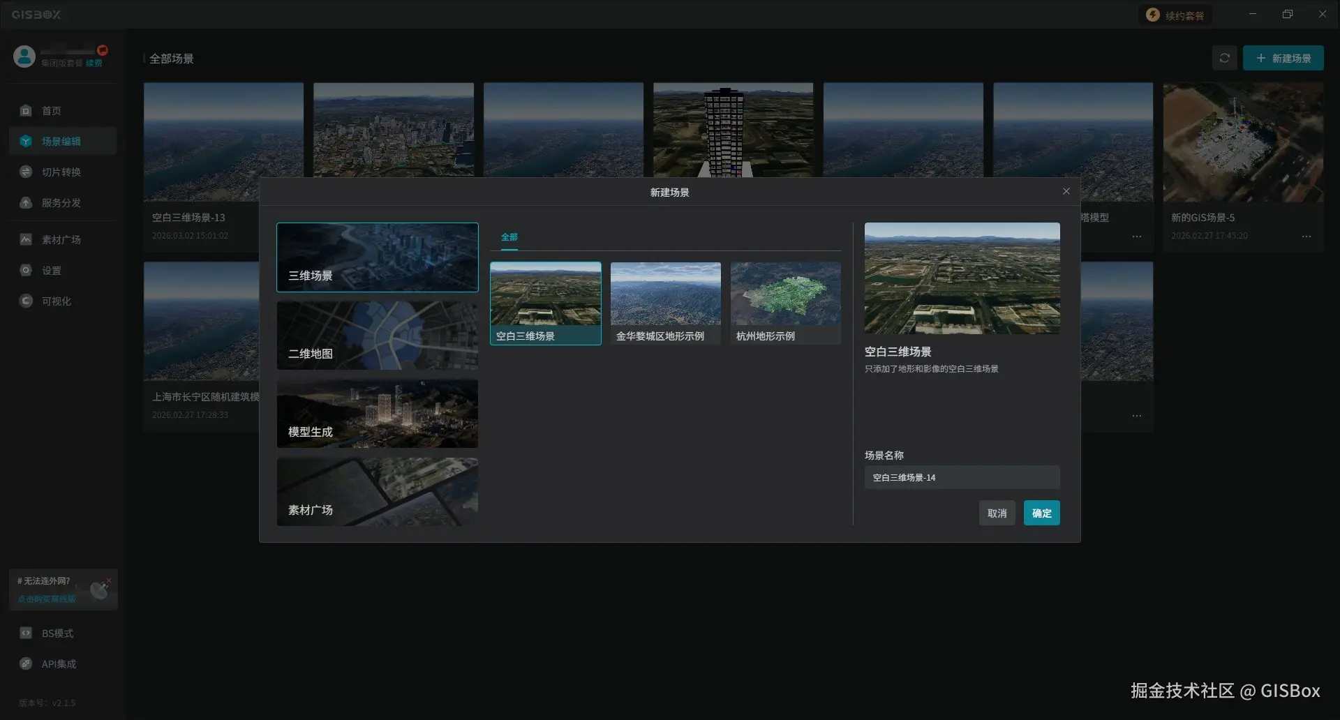Image resolution: width=1340 pixels, height=720 pixels.
Task: Click the 全部场景 heading
Action: coord(172,59)
